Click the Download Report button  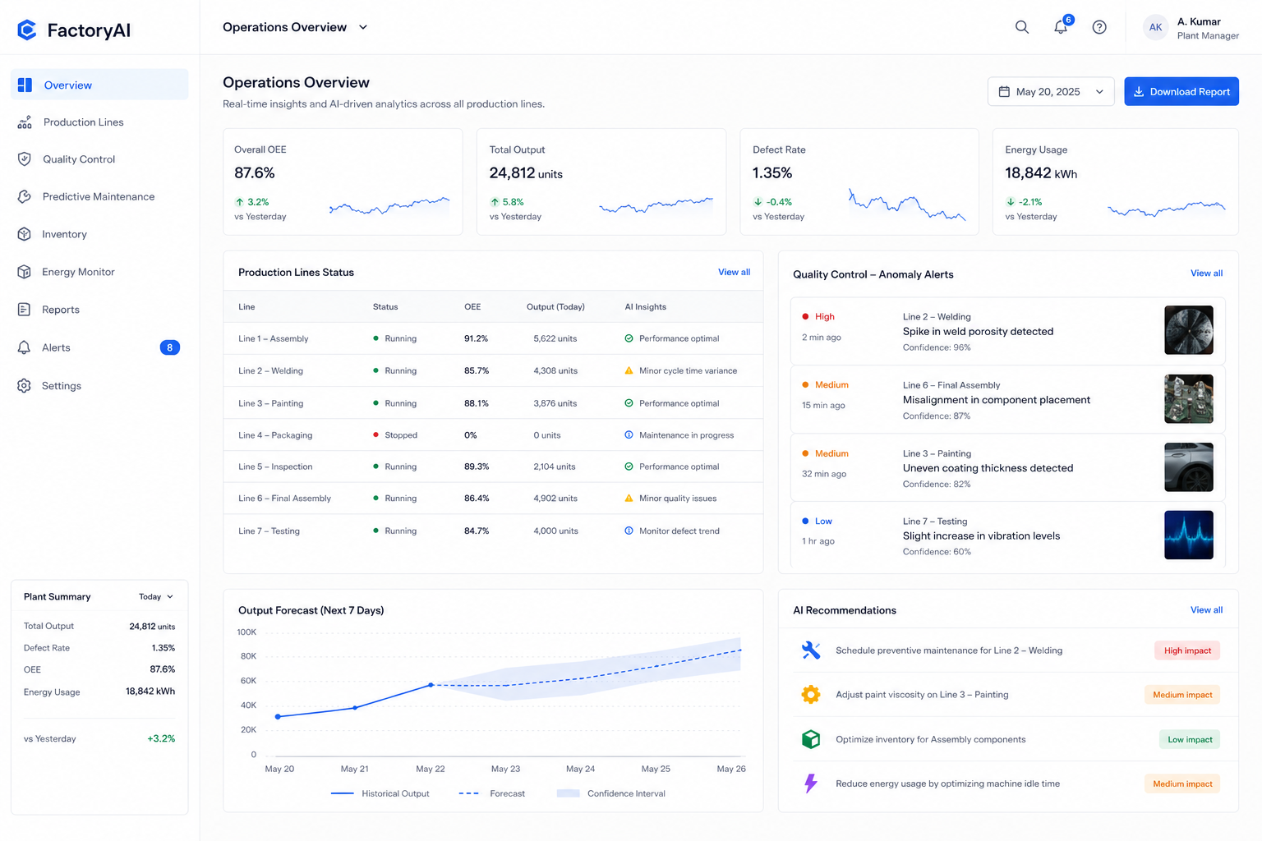click(x=1181, y=92)
